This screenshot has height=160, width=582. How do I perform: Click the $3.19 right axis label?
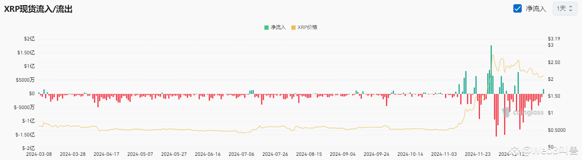(x=554, y=39)
